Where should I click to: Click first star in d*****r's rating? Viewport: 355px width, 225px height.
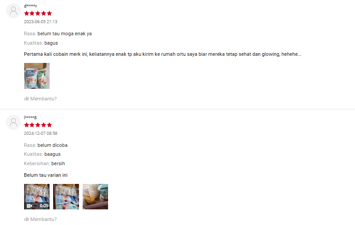tap(26, 13)
